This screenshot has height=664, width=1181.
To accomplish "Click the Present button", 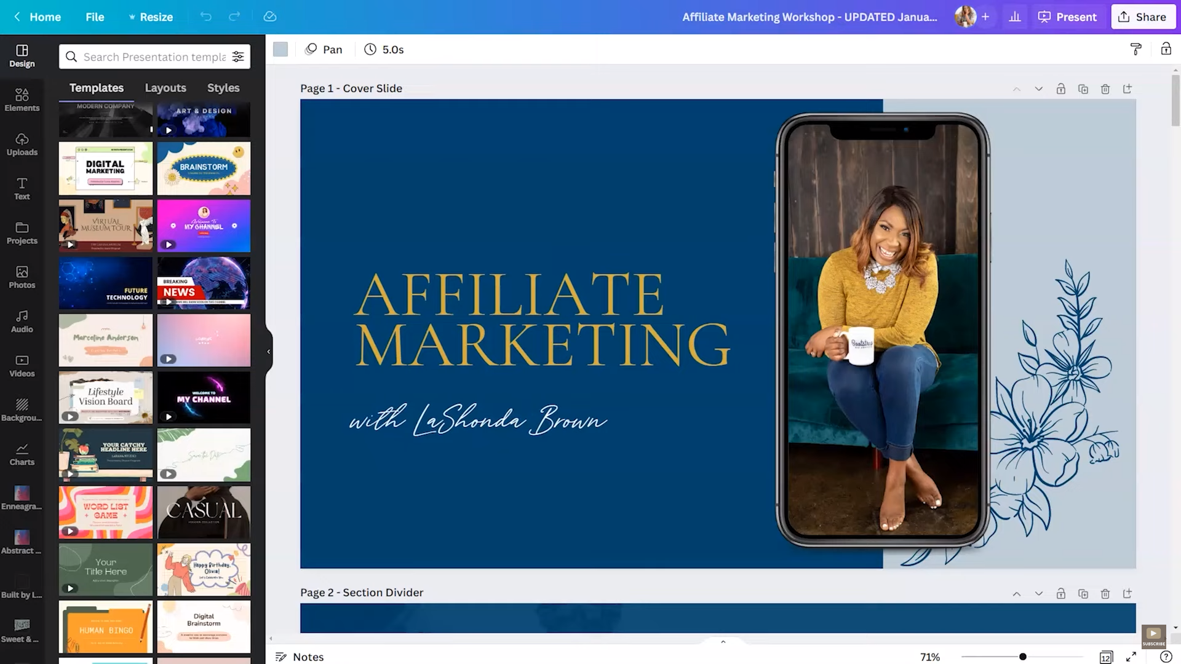I will pyautogui.click(x=1068, y=17).
